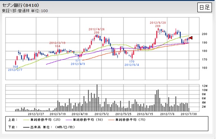Click the 170 low price annotation

pyautogui.click(x=132, y=62)
